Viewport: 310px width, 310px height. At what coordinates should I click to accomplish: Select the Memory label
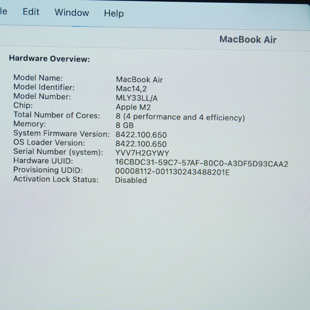pos(29,124)
